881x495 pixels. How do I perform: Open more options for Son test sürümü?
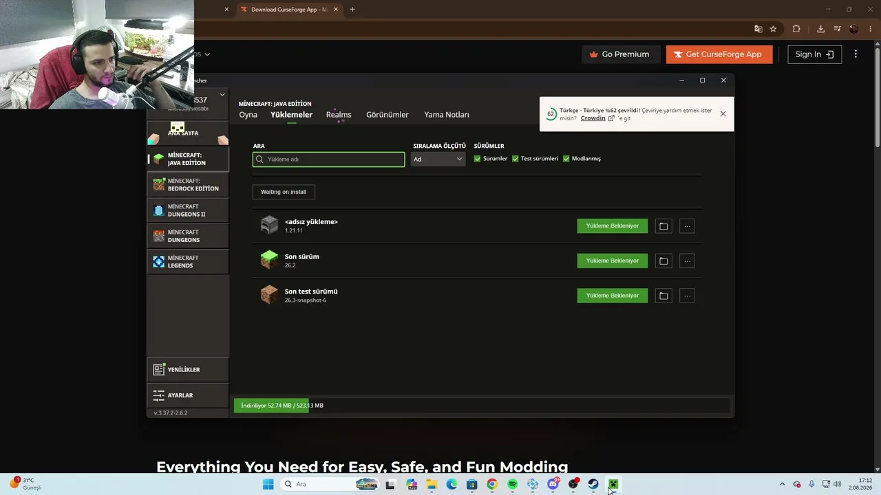point(687,296)
